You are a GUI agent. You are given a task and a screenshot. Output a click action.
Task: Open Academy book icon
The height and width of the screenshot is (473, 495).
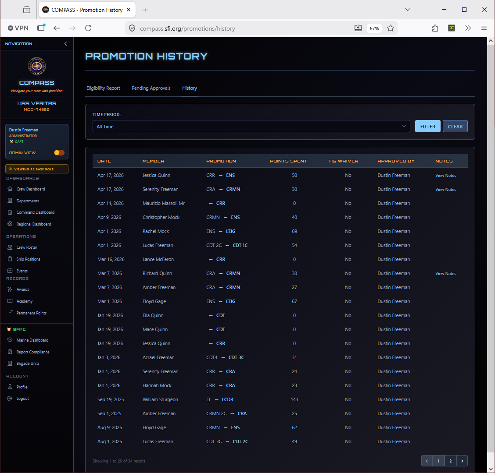coord(10,301)
